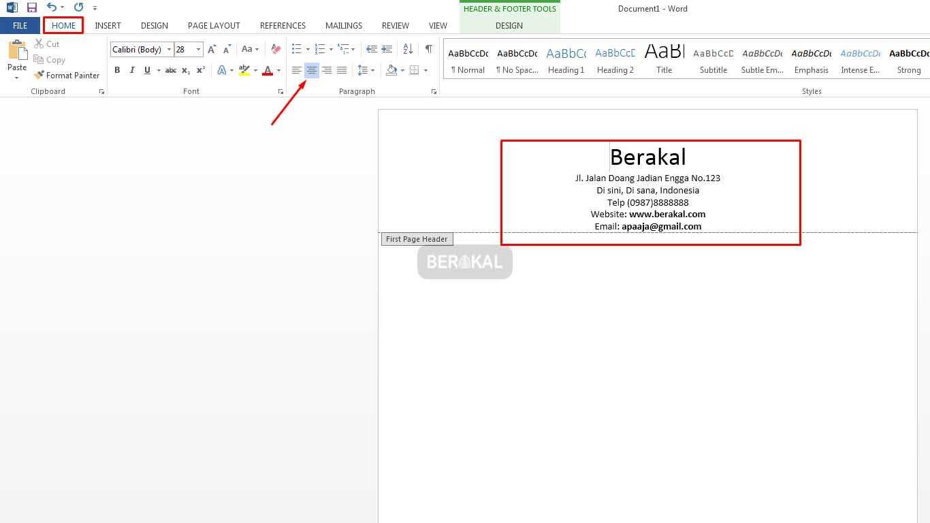Clear all formatting icon
Image resolution: width=930 pixels, height=523 pixels.
click(276, 49)
